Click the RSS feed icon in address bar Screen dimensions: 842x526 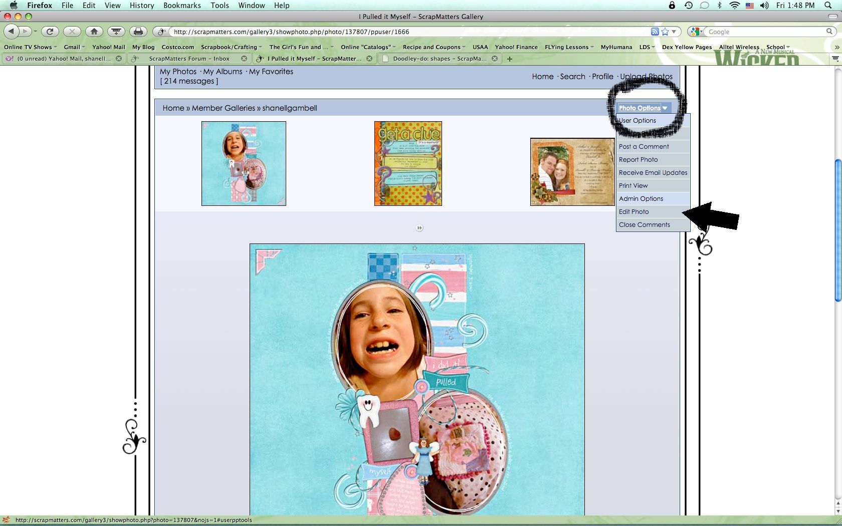point(655,32)
